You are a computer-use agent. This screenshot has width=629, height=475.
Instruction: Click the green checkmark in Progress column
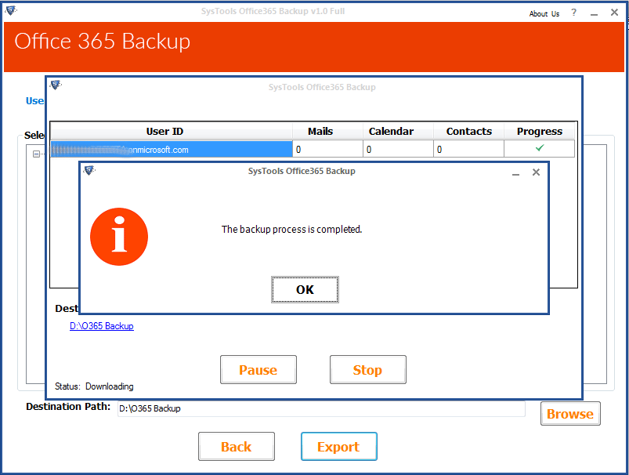click(x=540, y=148)
